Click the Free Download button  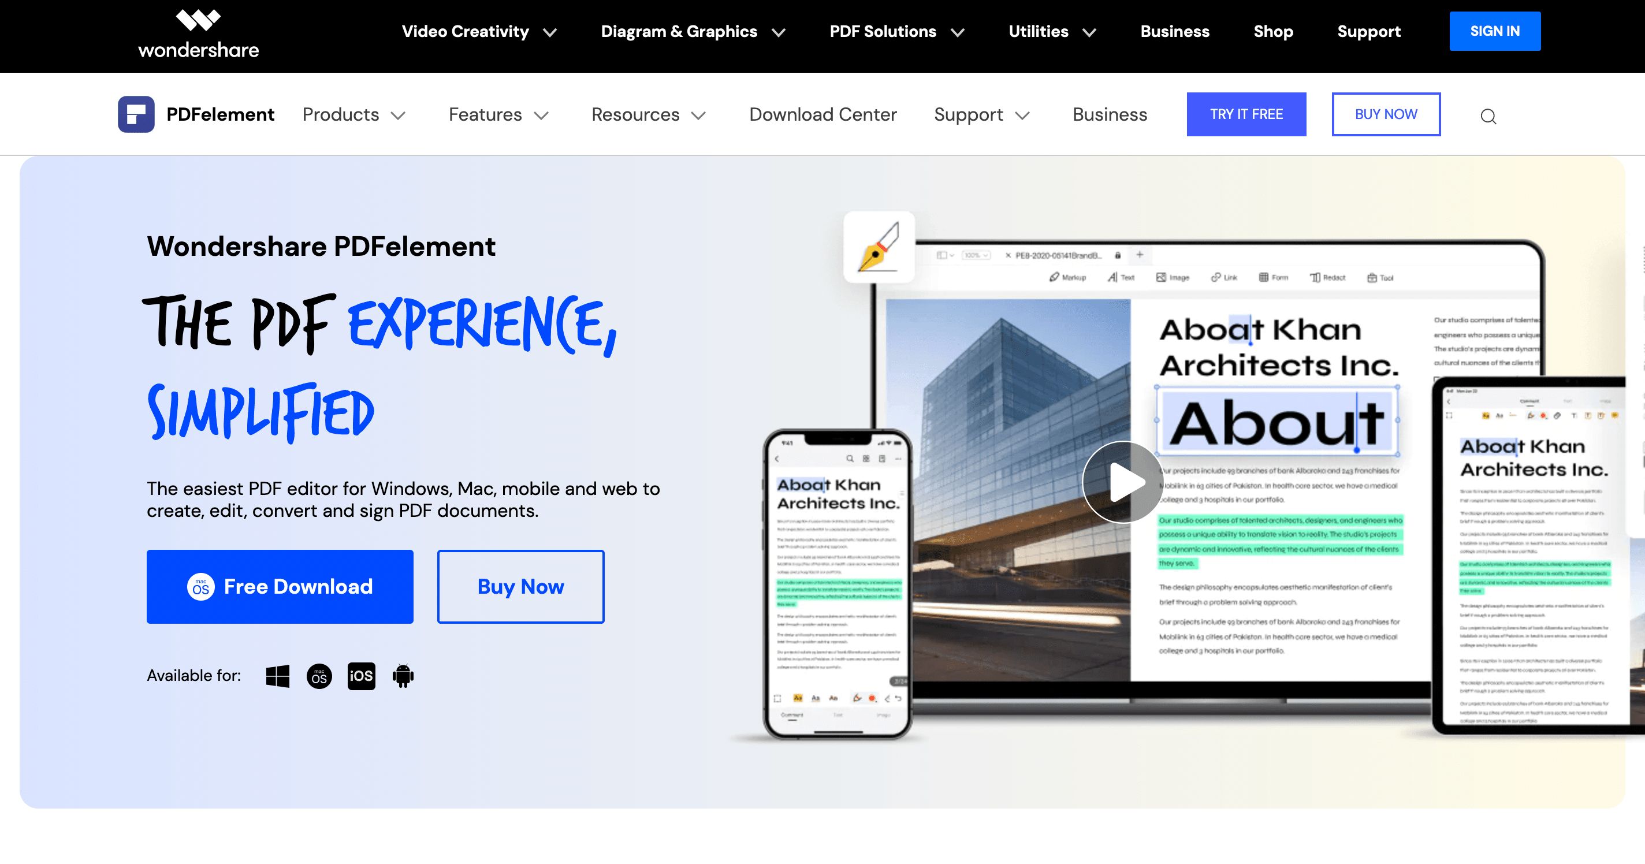click(x=281, y=587)
